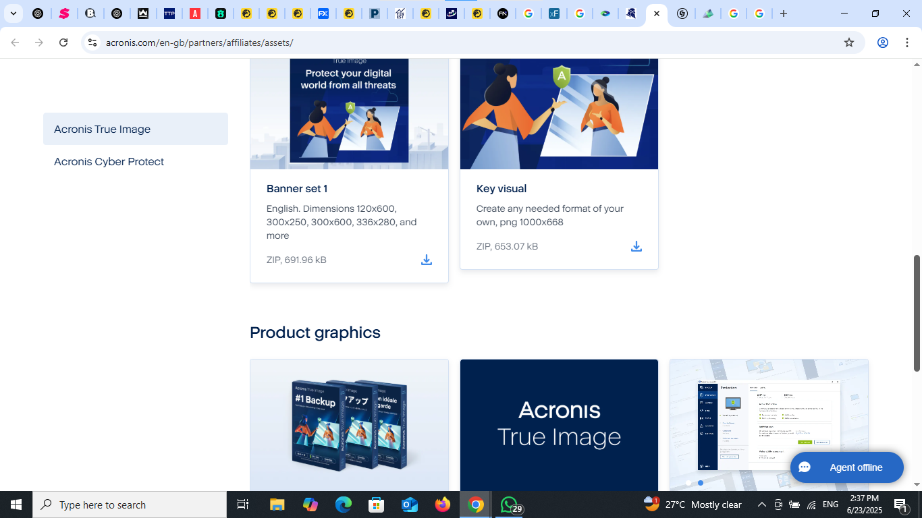Show hidden system tray icons

point(762,505)
